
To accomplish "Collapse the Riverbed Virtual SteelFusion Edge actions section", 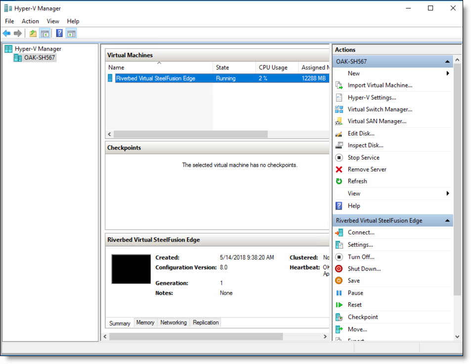I will 447,221.
